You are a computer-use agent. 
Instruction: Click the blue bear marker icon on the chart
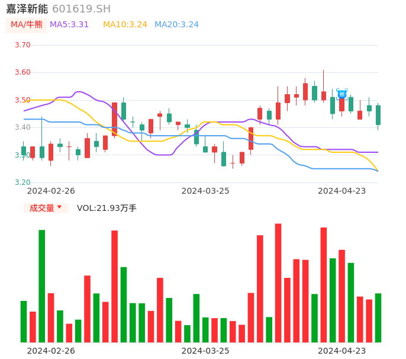pyautogui.click(x=341, y=94)
